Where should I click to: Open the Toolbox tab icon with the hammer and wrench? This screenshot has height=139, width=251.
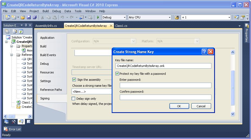(14, 122)
